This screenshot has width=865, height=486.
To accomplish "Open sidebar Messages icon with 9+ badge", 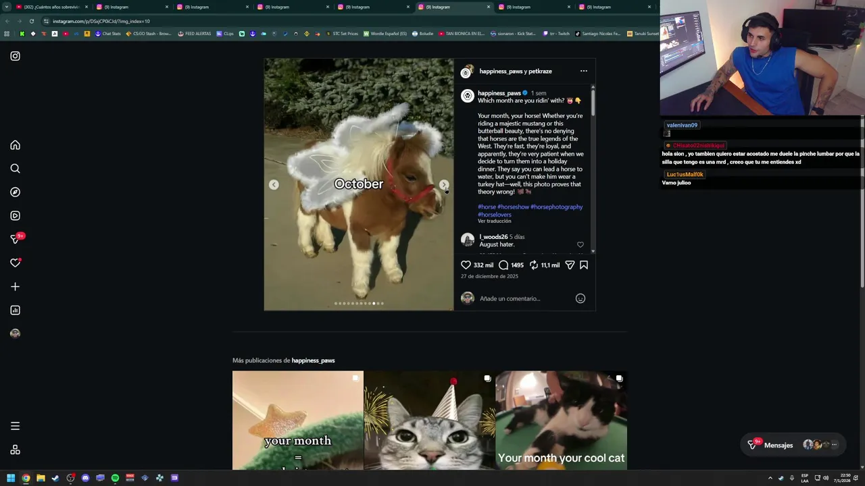I will click(15, 239).
